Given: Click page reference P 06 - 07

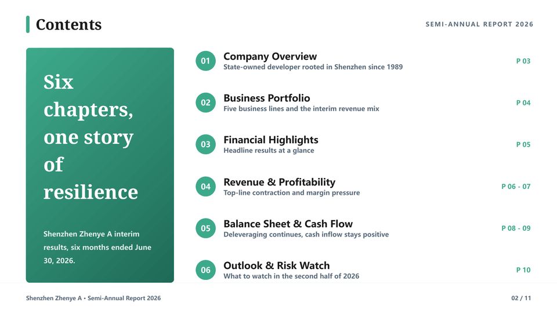Looking at the screenshot, I should click(x=516, y=187).
